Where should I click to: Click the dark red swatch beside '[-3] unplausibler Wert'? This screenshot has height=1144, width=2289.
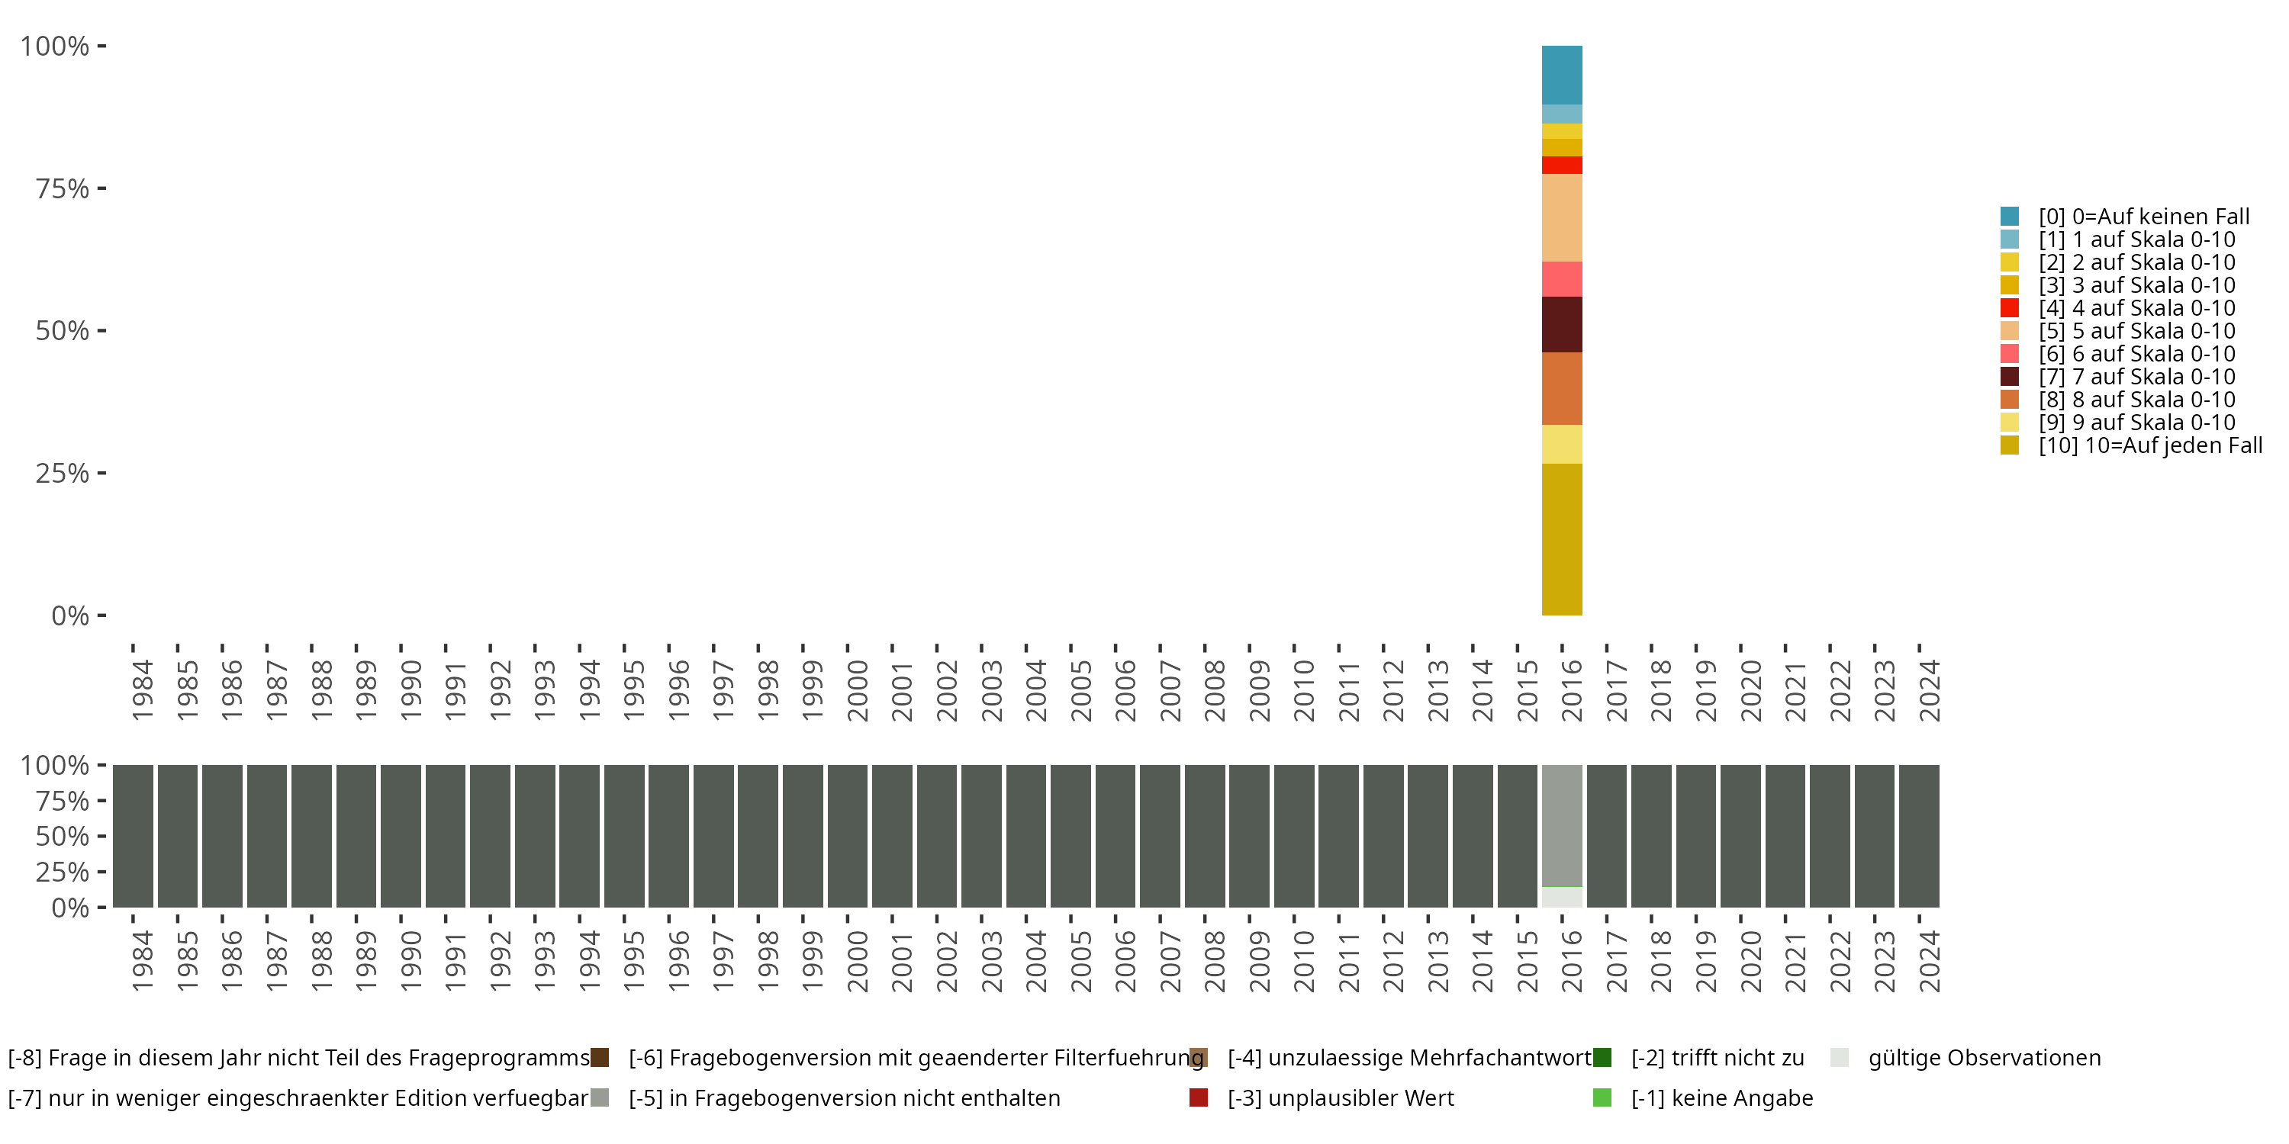click(x=1198, y=1097)
